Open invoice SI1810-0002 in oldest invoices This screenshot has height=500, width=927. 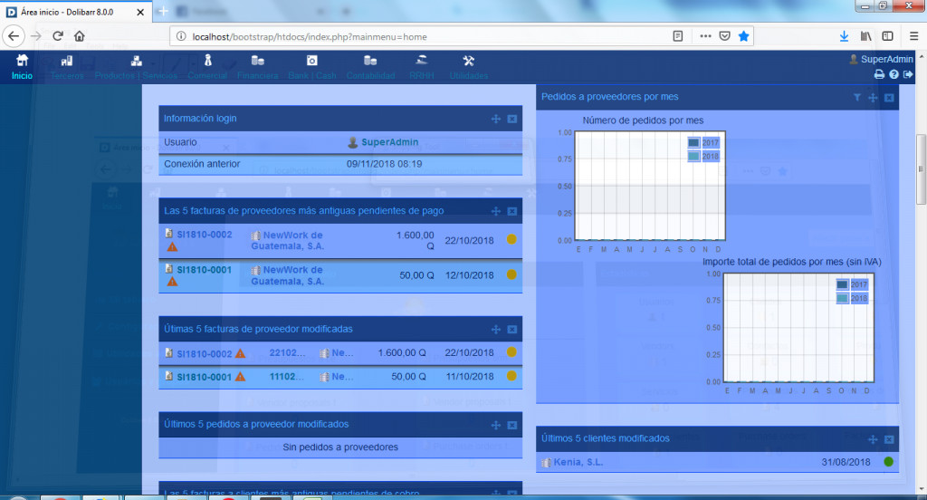pos(205,235)
